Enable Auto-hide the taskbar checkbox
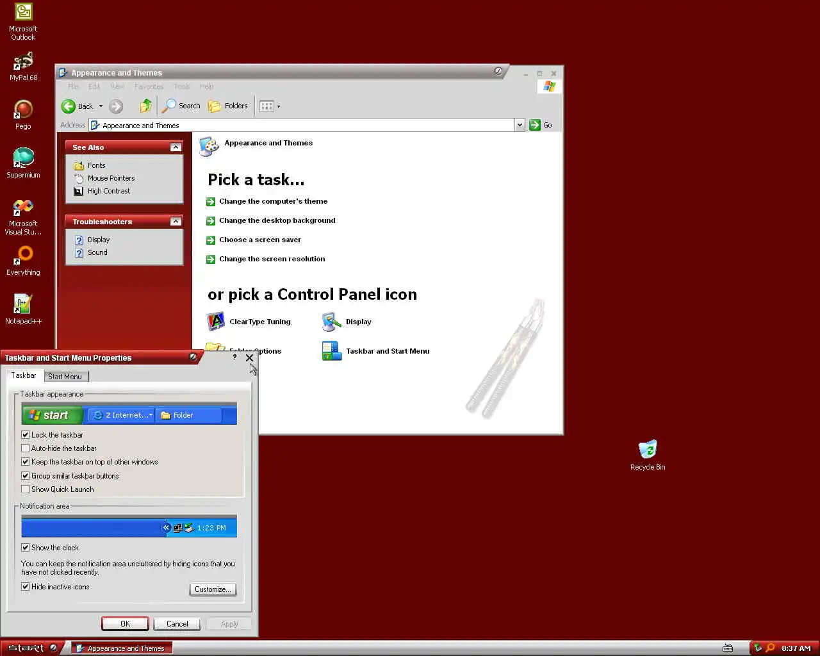Viewport: 820px width, 656px height. [26, 448]
